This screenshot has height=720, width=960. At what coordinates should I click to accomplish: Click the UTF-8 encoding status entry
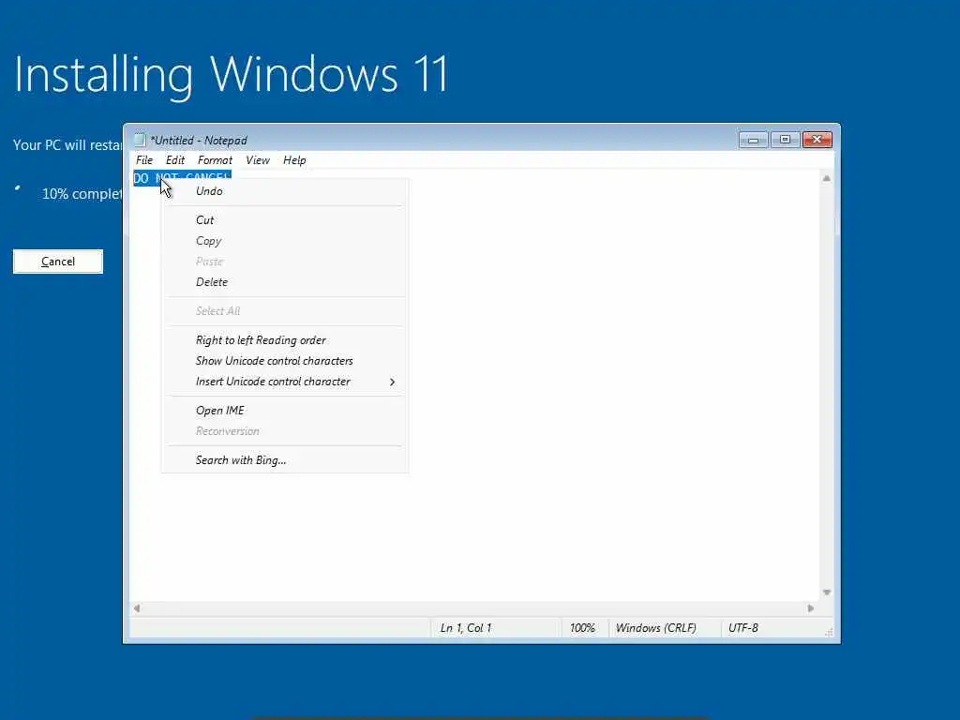click(x=743, y=628)
